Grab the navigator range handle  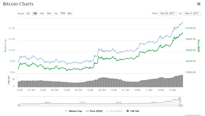click(x=180, y=100)
